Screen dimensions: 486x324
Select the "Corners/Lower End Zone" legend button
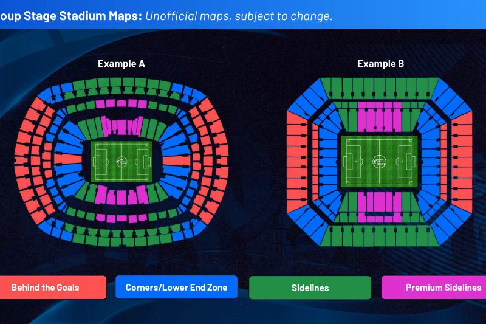(x=176, y=288)
